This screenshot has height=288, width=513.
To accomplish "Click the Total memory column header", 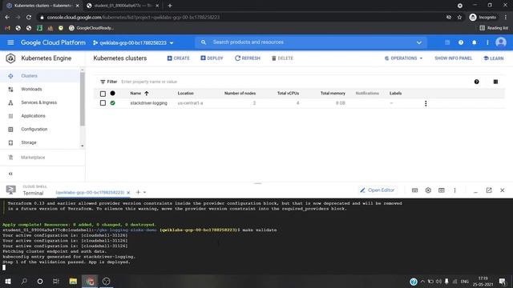I will pyautogui.click(x=333, y=94).
